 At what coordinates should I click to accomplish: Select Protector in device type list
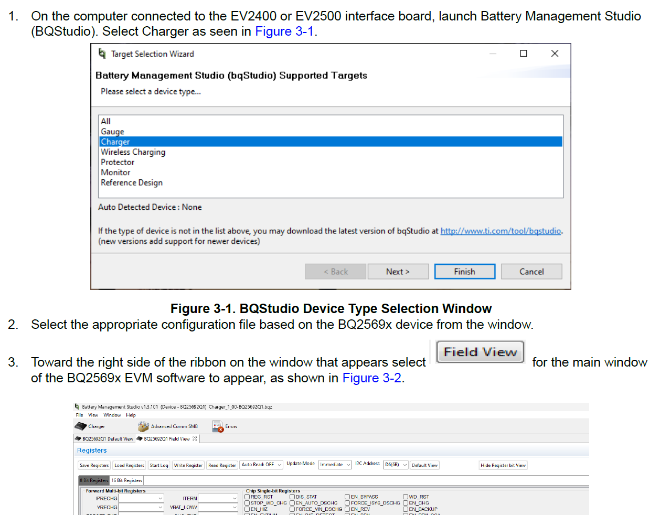pyautogui.click(x=331, y=162)
